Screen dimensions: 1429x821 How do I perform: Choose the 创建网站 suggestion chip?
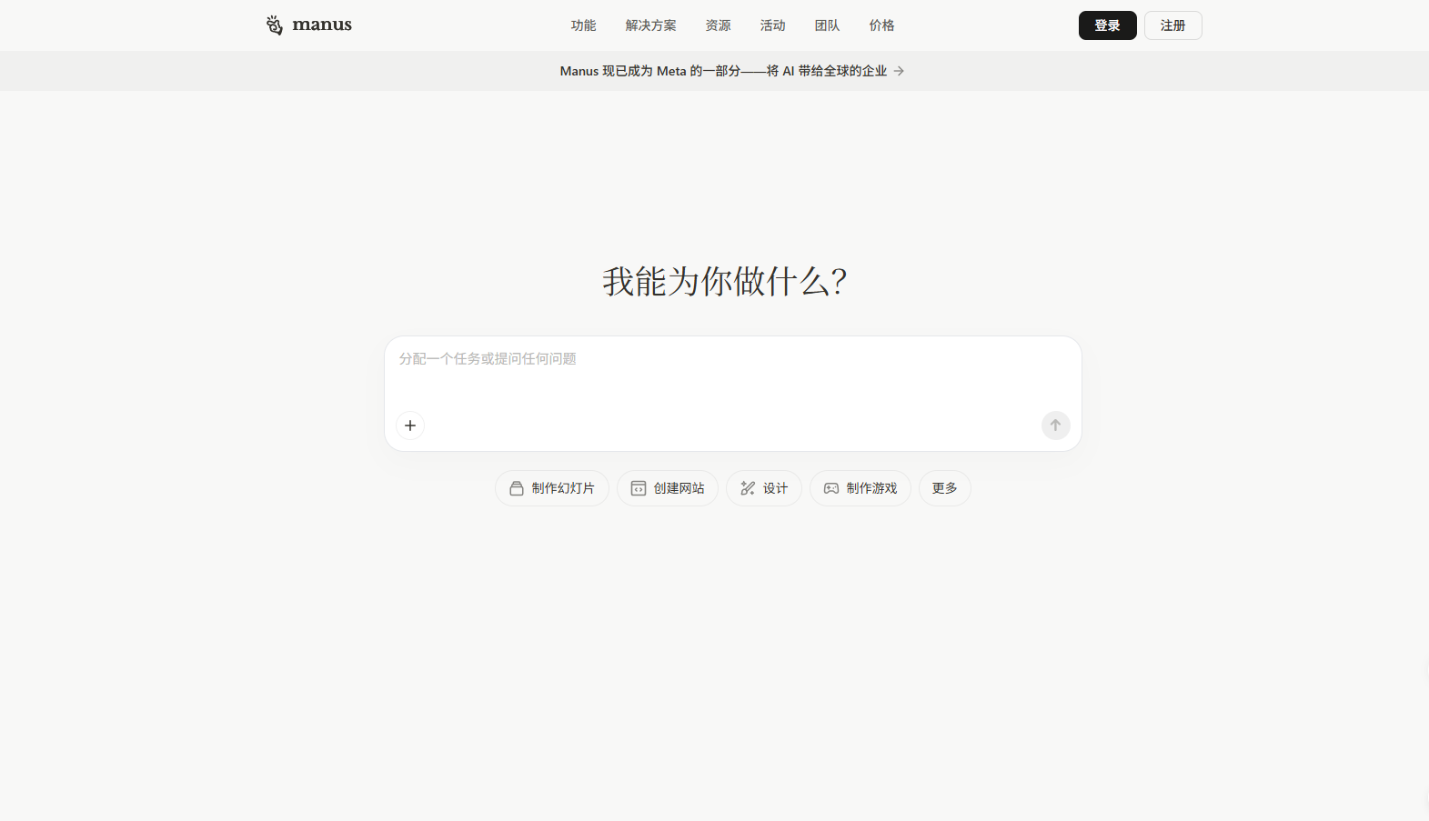point(668,488)
